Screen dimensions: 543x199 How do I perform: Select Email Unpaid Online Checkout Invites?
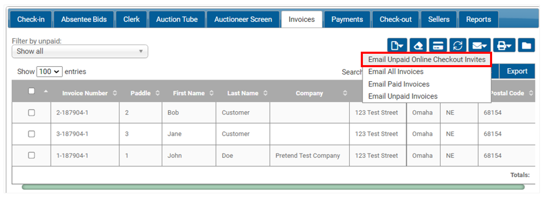[427, 59]
